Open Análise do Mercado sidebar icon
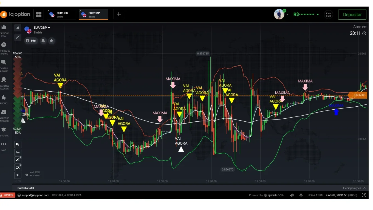The height and width of the screenshot is (210, 373). point(4,112)
